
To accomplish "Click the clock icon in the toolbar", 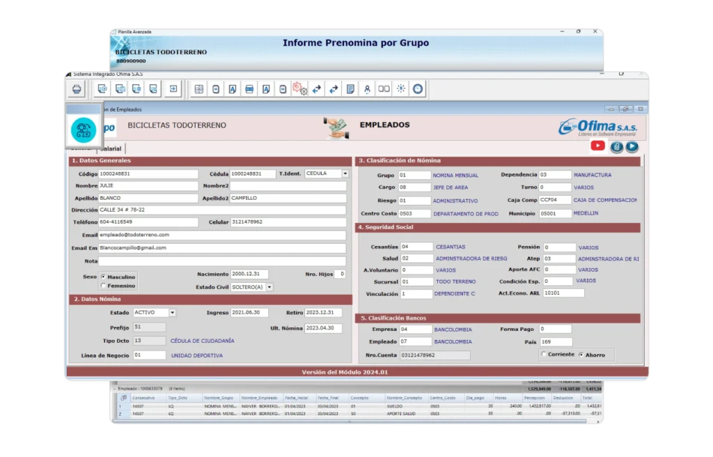I will [x=418, y=88].
